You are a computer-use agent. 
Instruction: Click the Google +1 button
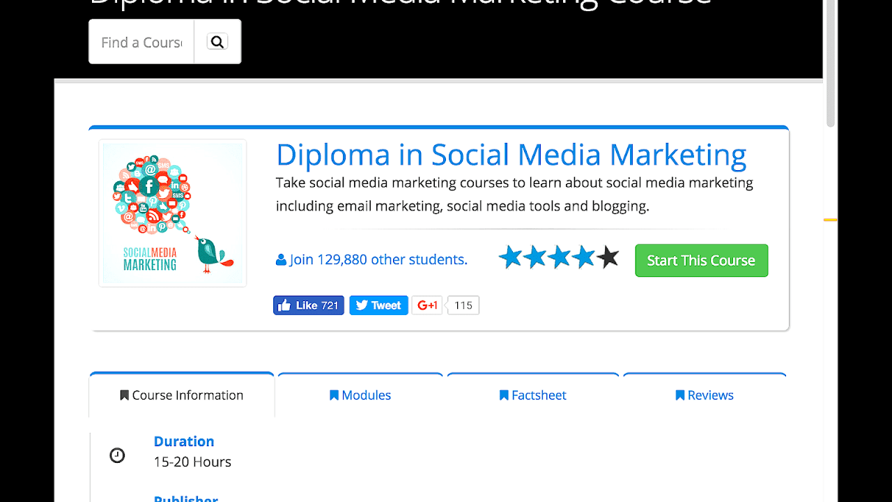[x=427, y=305]
